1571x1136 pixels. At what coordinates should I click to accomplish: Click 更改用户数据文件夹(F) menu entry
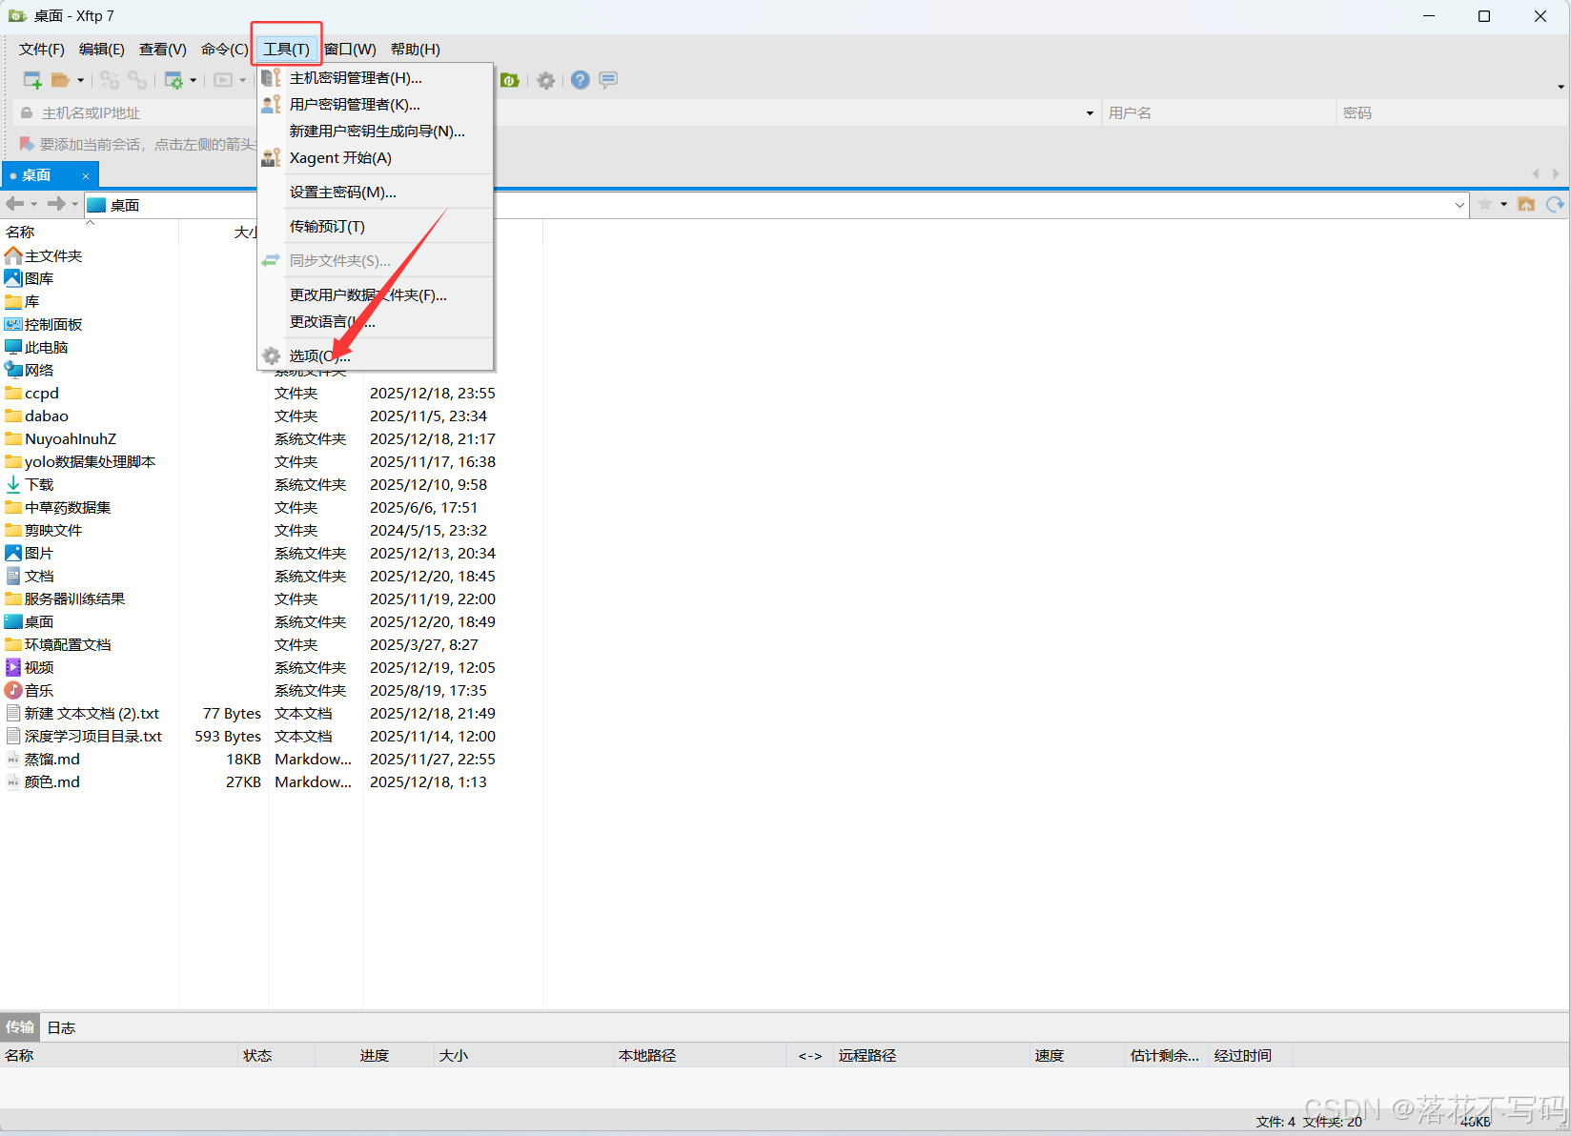coord(376,295)
